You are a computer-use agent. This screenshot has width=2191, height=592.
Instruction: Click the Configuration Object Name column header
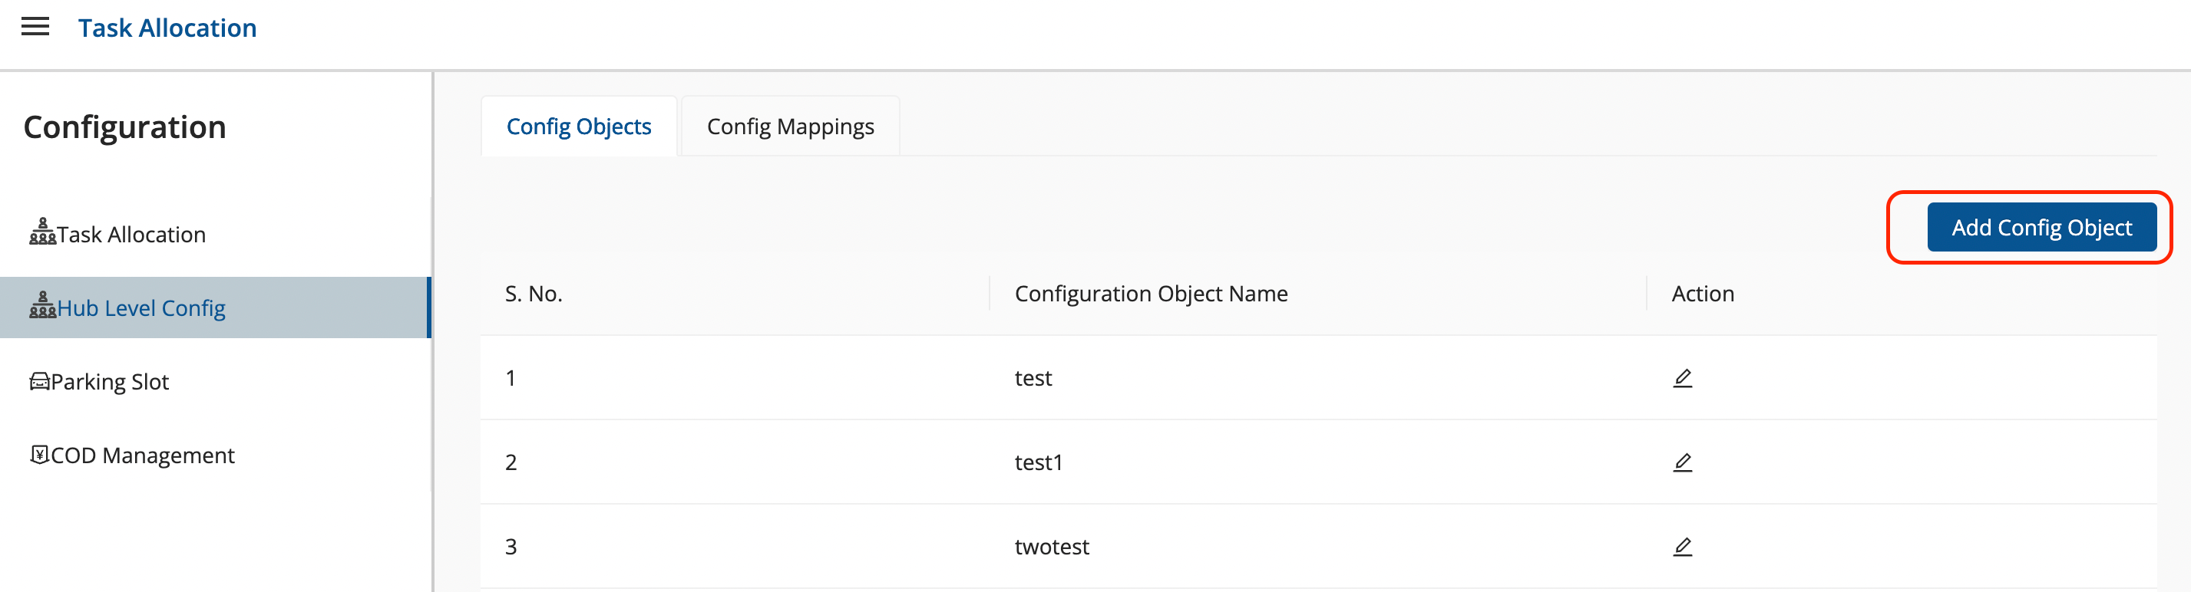(1150, 294)
